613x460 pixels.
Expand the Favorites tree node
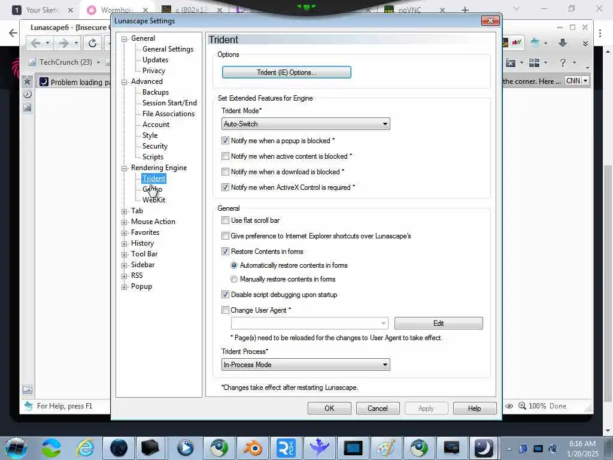click(125, 233)
